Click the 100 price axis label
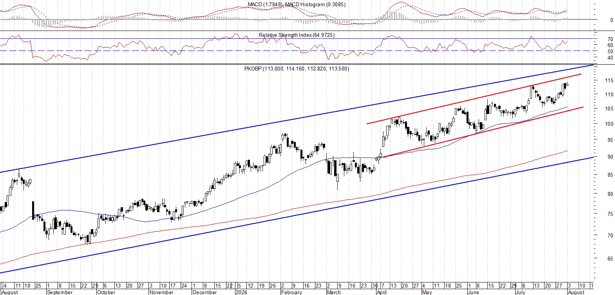Screen dimensions: 615x295 609,124
